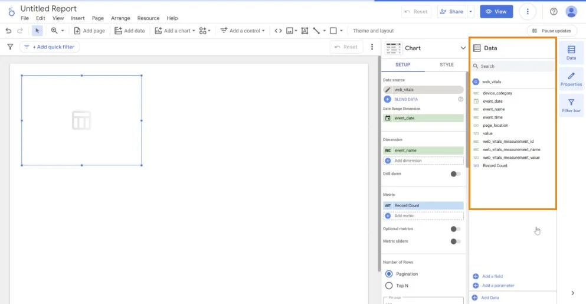Click the Add dimension box
This screenshot has width=586, height=304.
pos(423,161)
